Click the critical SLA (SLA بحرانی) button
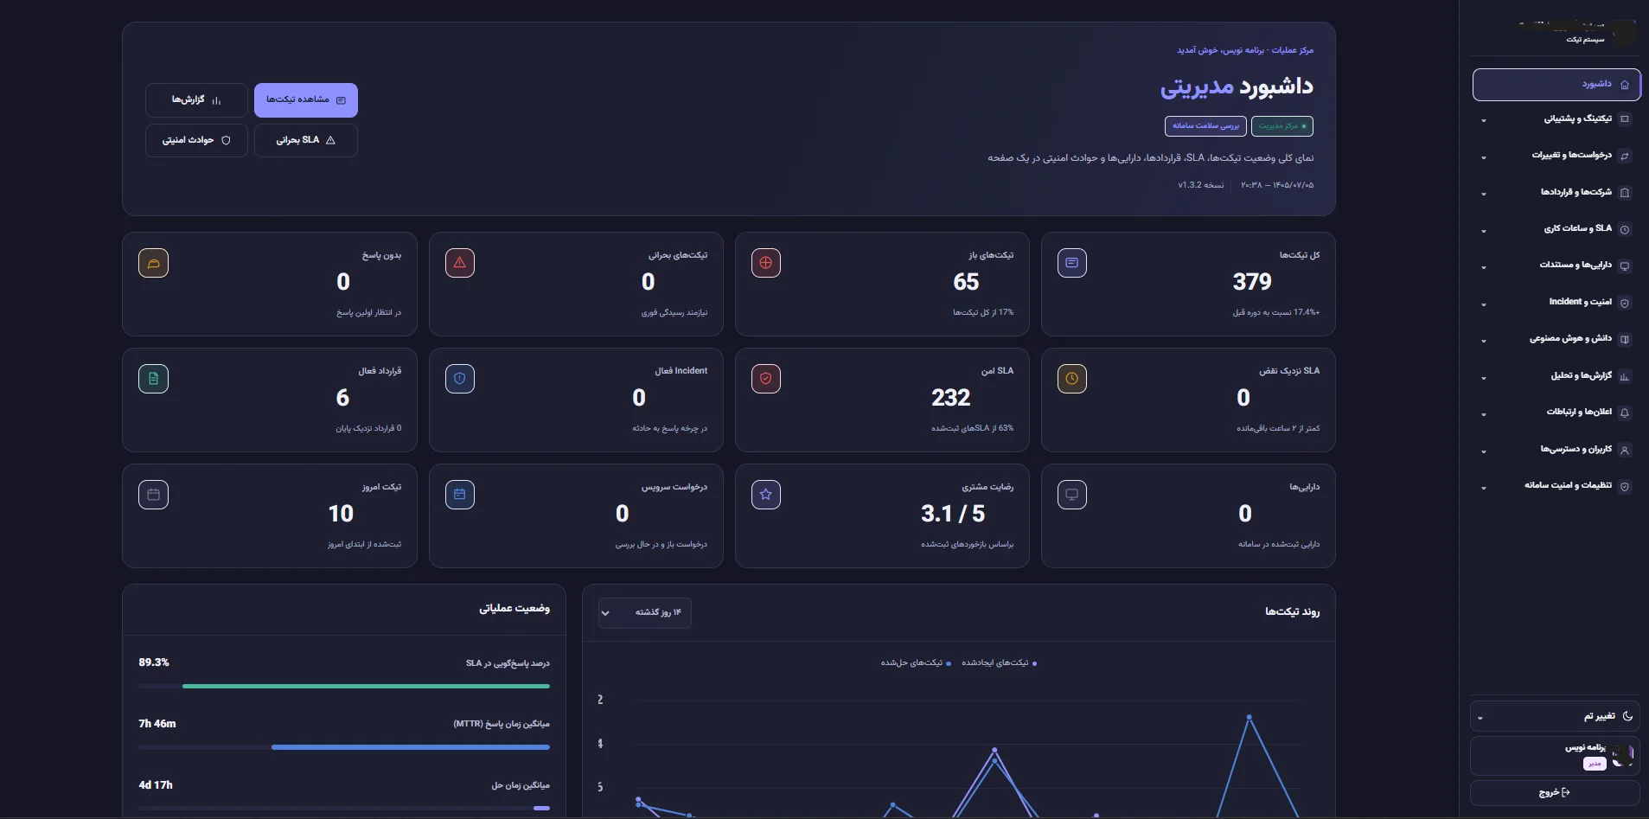 (306, 140)
